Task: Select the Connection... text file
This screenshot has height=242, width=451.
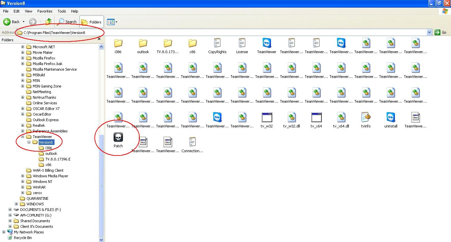Action: pyautogui.click(x=192, y=142)
